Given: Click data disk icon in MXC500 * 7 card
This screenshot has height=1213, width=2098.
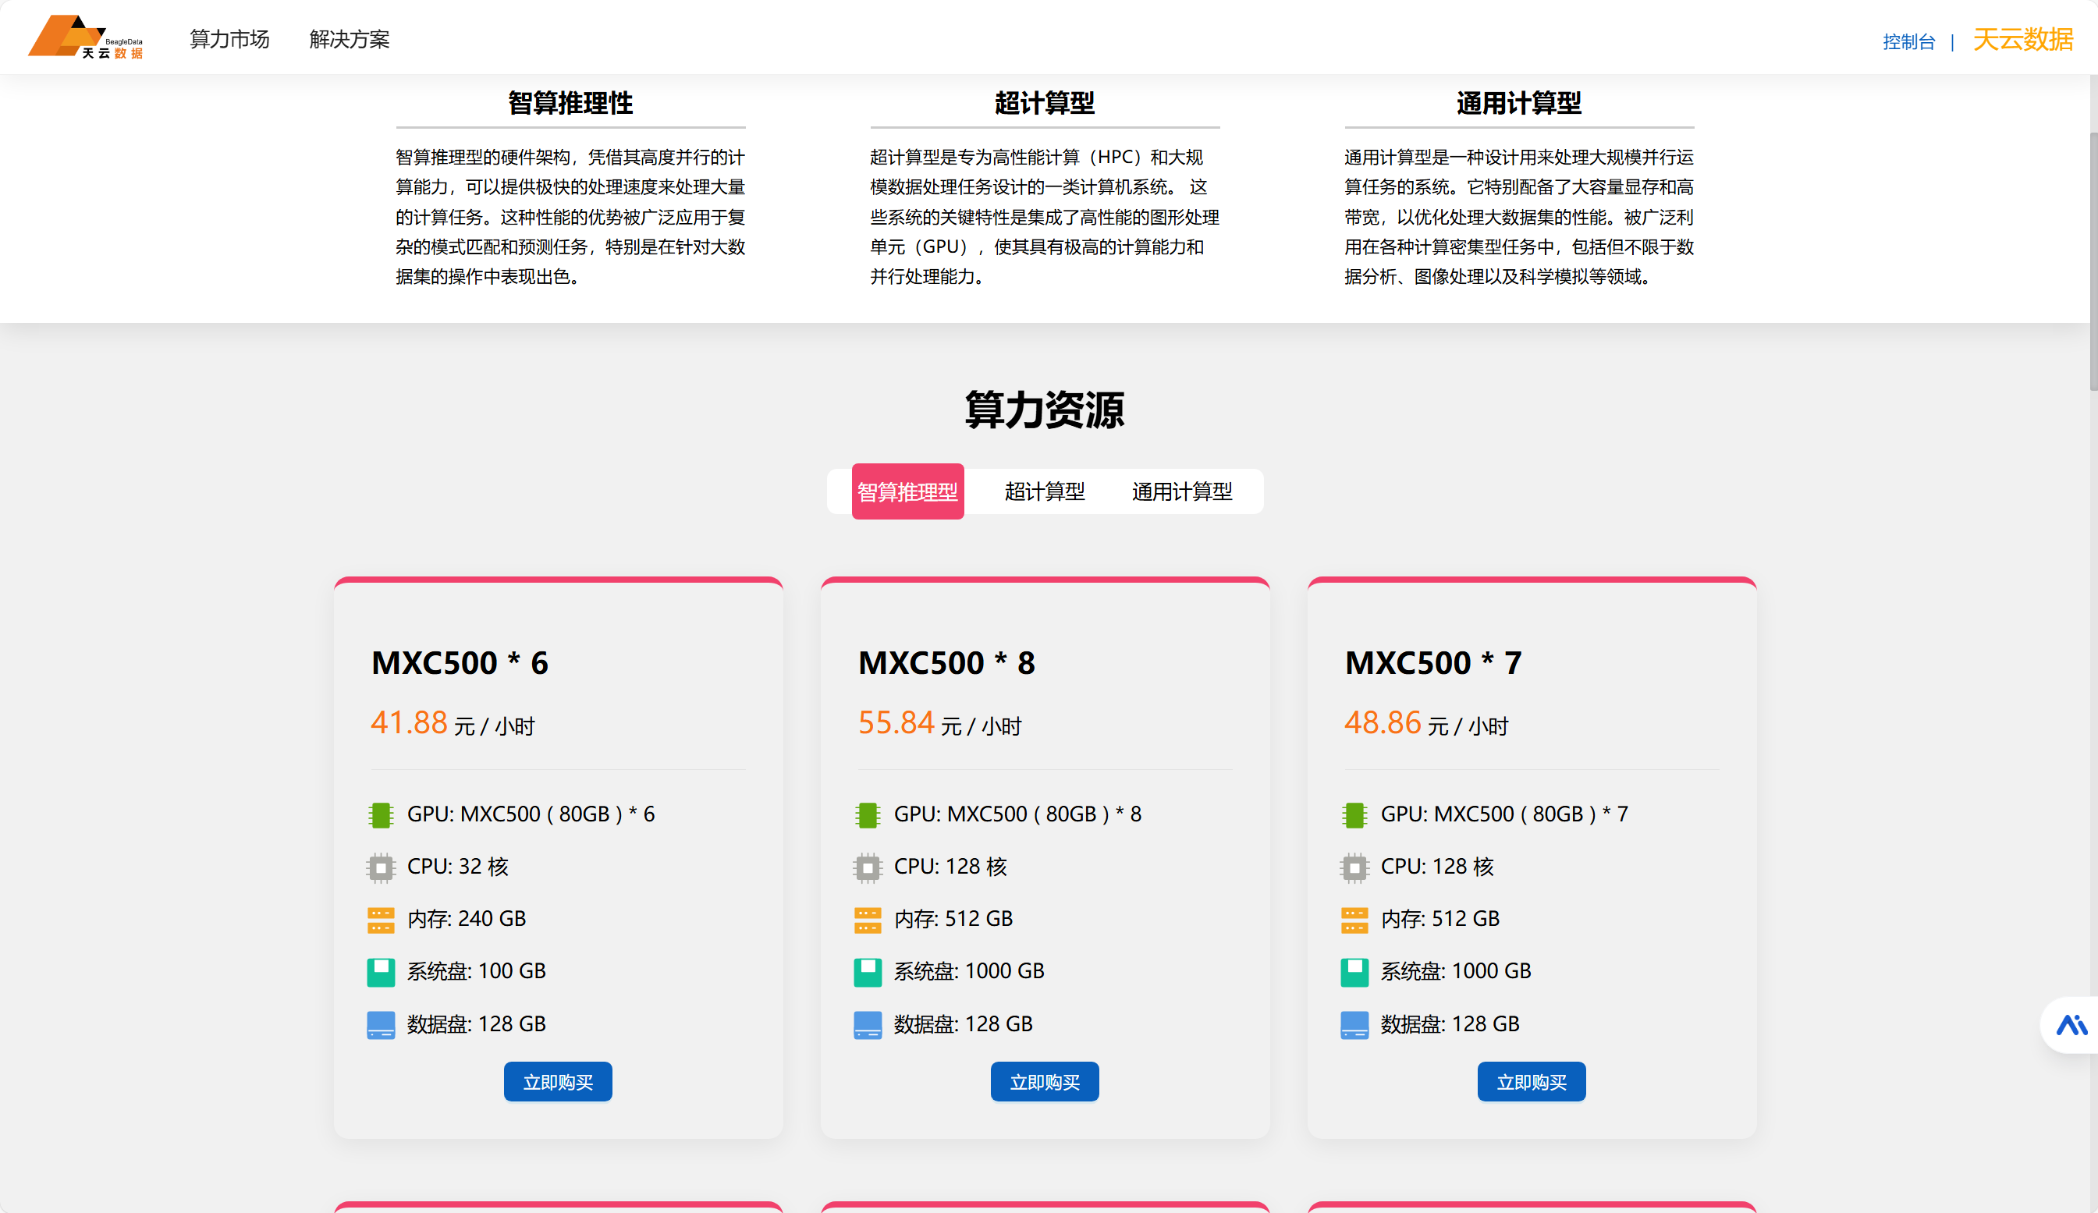Looking at the screenshot, I should click(1354, 1025).
